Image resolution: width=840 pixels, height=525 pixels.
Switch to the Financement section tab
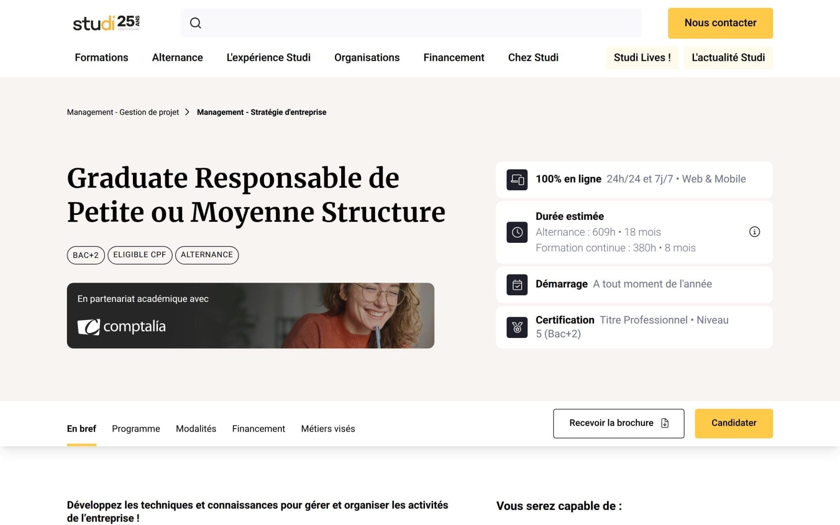click(258, 429)
